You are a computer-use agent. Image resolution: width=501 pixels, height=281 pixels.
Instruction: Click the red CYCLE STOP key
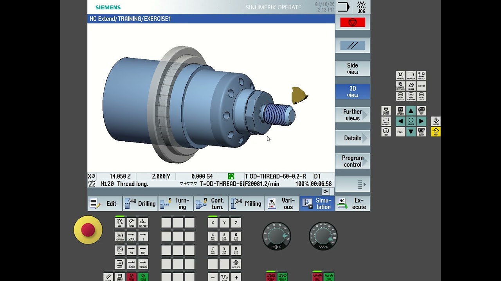click(x=132, y=277)
